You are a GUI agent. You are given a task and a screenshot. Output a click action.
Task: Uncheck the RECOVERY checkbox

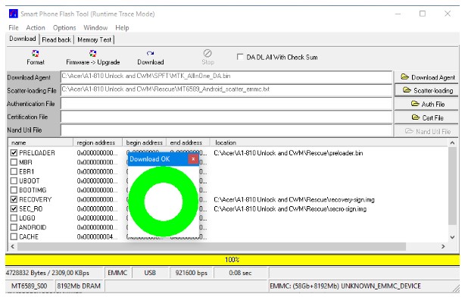pos(14,199)
